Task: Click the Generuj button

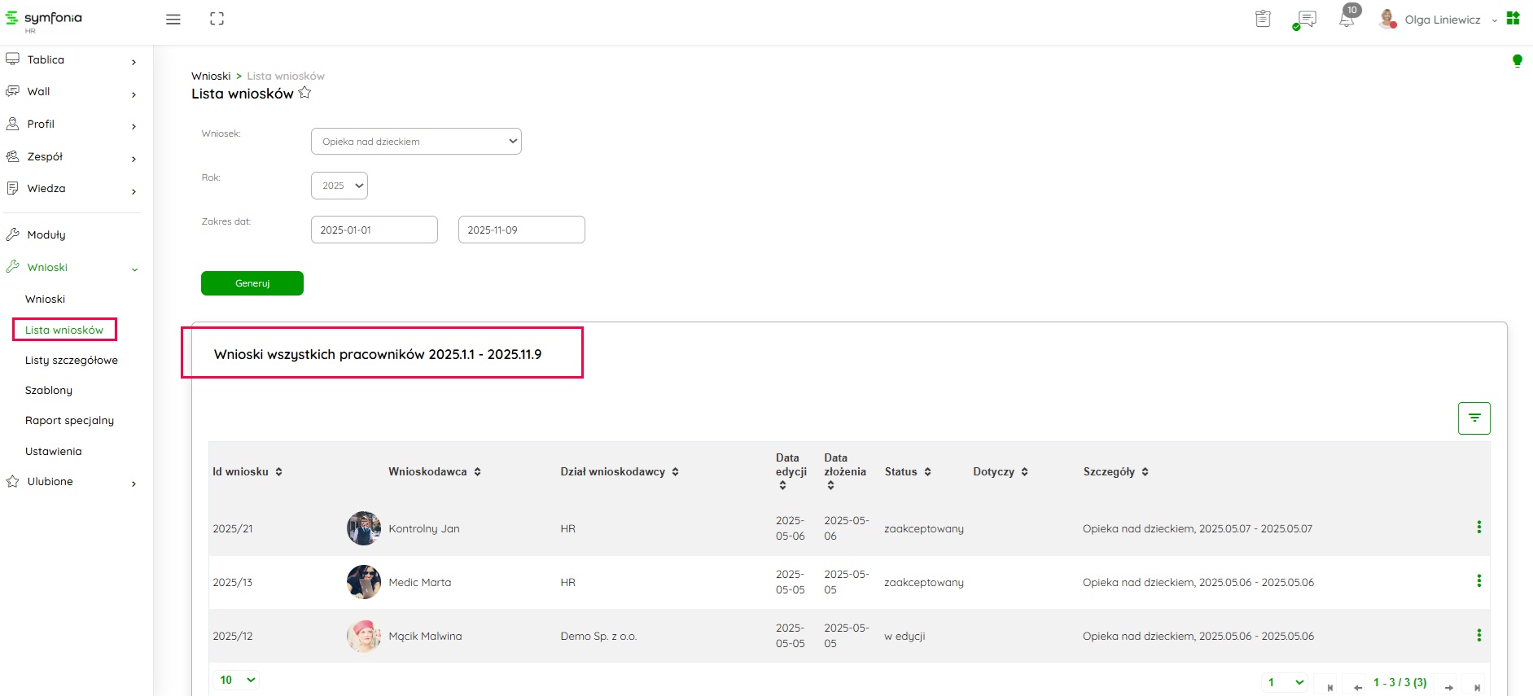Action: [x=252, y=283]
